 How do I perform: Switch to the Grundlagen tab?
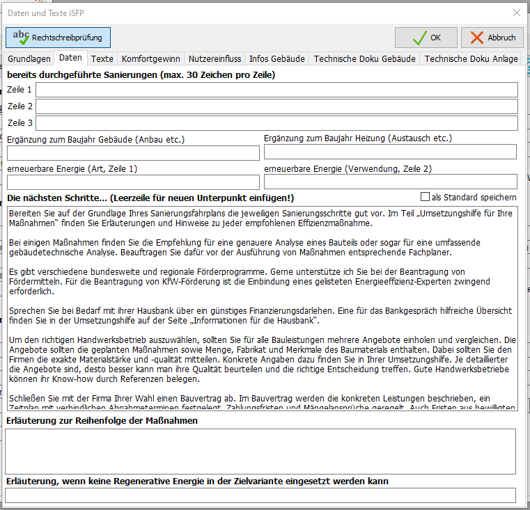tap(29, 59)
